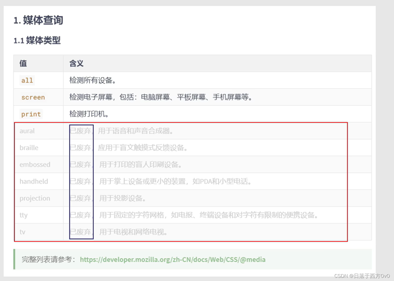Select the '1. 媒体查询' heading text
Viewport: 394px width, 281px height.
[x=38, y=20]
